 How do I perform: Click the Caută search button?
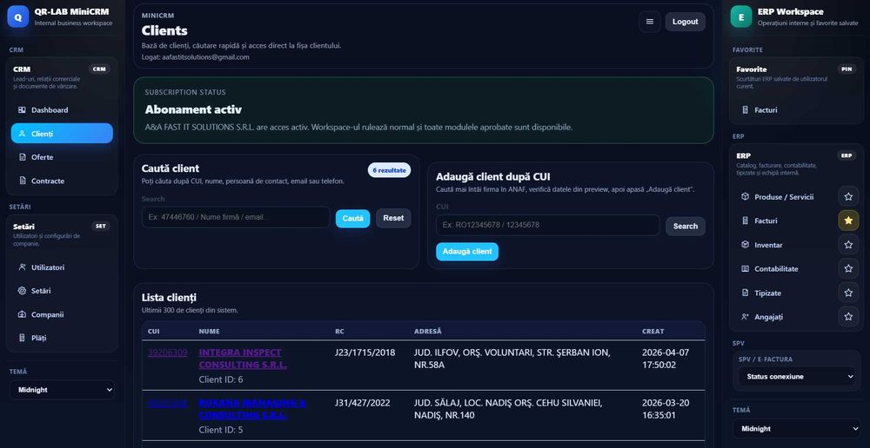pyautogui.click(x=353, y=218)
